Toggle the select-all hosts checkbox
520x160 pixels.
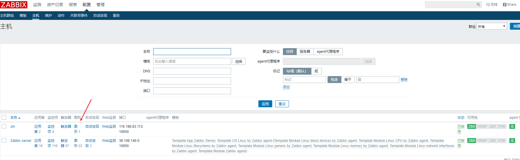pyautogui.click(x=4, y=117)
